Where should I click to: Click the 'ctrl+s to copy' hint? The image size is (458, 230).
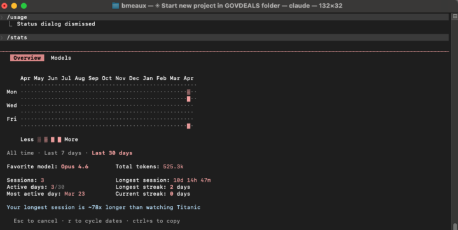[x=156, y=221]
